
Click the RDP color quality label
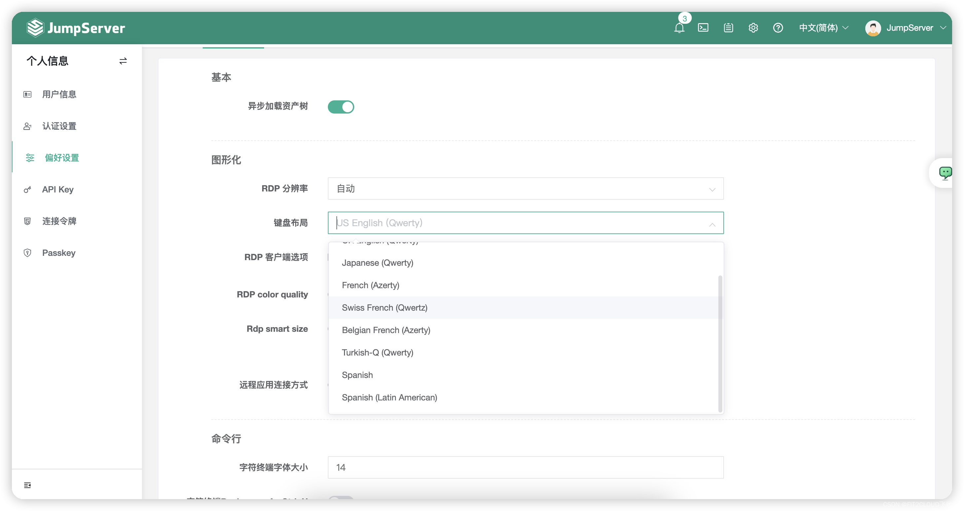pyautogui.click(x=272, y=294)
